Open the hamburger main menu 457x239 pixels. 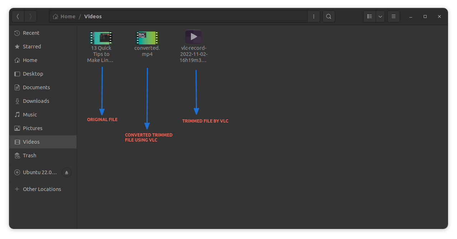click(x=393, y=16)
